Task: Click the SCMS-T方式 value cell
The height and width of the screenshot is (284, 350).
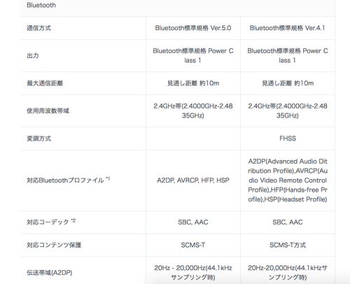Action: (x=288, y=245)
